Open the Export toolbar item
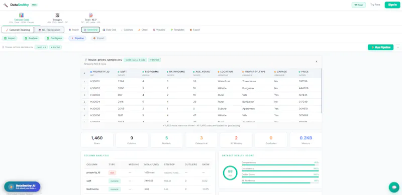402x195 pixels. click(195, 30)
